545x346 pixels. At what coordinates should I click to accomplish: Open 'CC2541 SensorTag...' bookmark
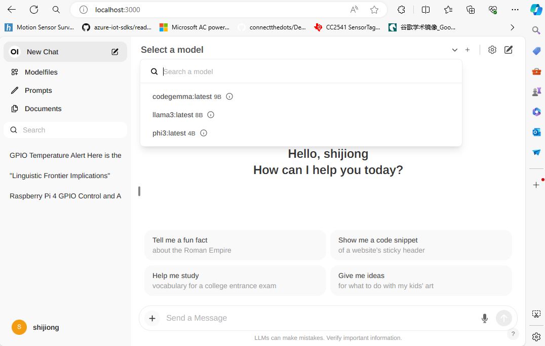pos(347,27)
